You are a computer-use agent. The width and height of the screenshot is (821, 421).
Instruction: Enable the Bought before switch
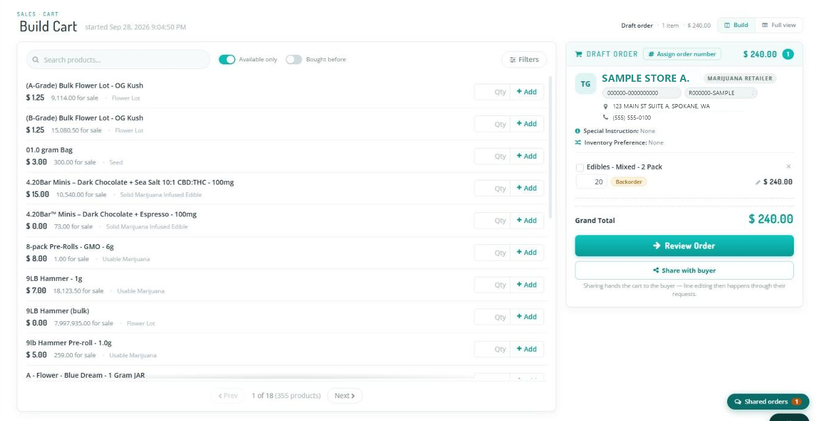294,60
